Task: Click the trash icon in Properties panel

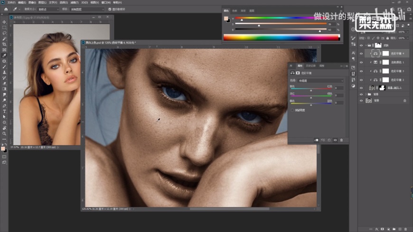Action: 341,140
